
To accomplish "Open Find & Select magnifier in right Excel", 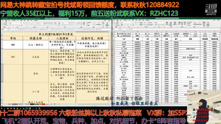I will pyautogui.click(x=199, y=23).
